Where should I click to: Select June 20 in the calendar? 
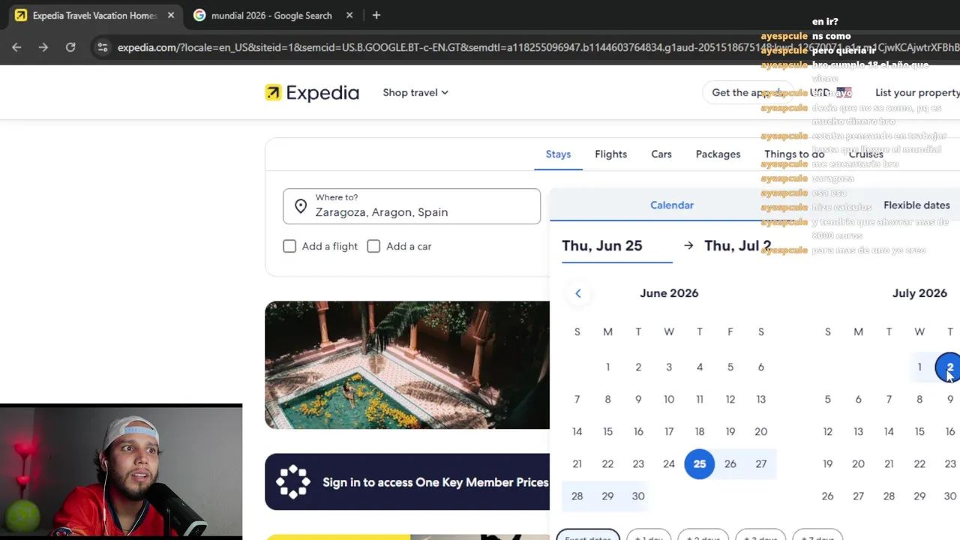click(760, 431)
